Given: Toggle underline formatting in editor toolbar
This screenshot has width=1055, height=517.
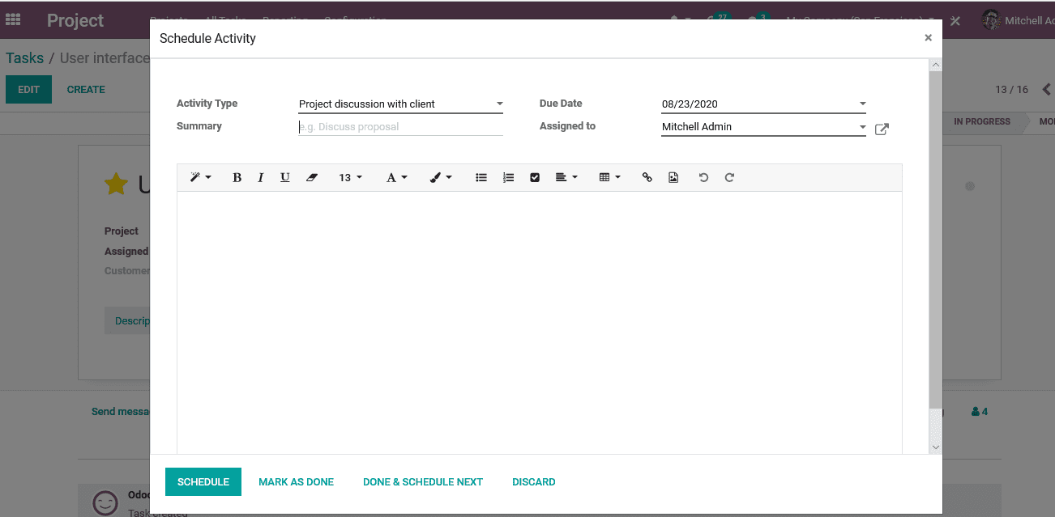Looking at the screenshot, I should tap(285, 177).
